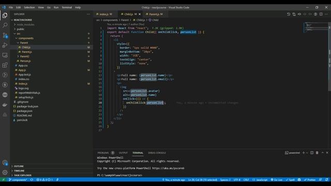Open the Edit menu
331x186 pixels.
(19, 7)
